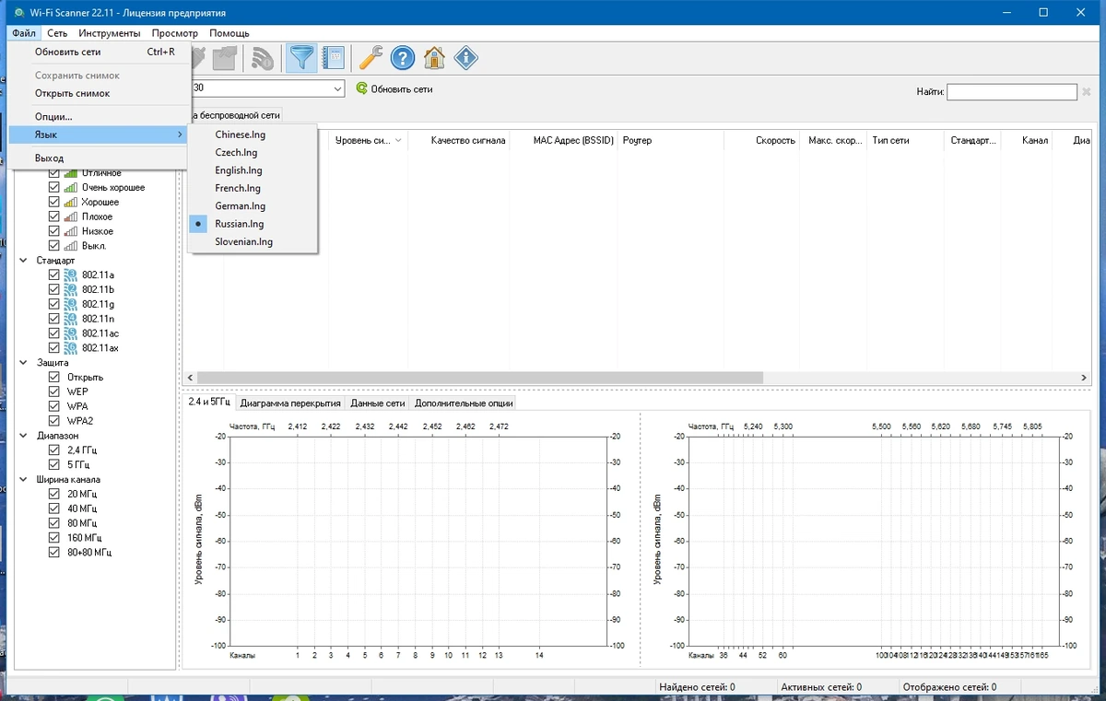The height and width of the screenshot is (701, 1106).
Task: Click the Wi-Fi icon beside 802.11g
Action: click(x=71, y=304)
